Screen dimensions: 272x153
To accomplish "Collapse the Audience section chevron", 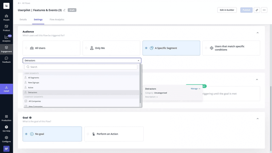I will pyautogui.click(x=257, y=33).
